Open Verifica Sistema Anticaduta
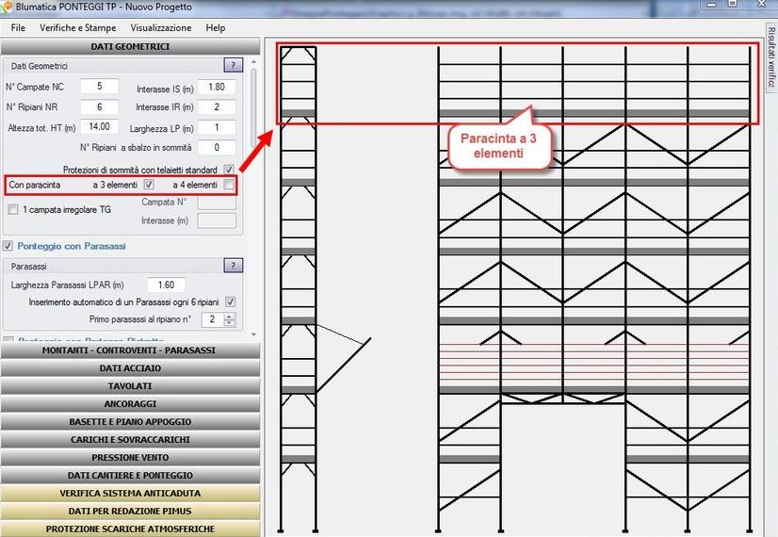The height and width of the screenshot is (537, 778). point(129,493)
